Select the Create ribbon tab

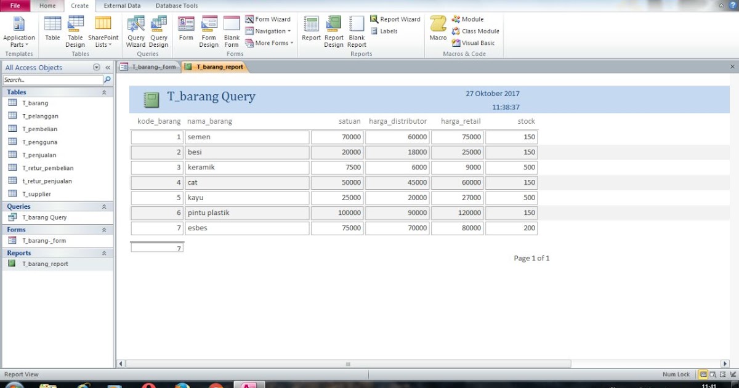(79, 6)
